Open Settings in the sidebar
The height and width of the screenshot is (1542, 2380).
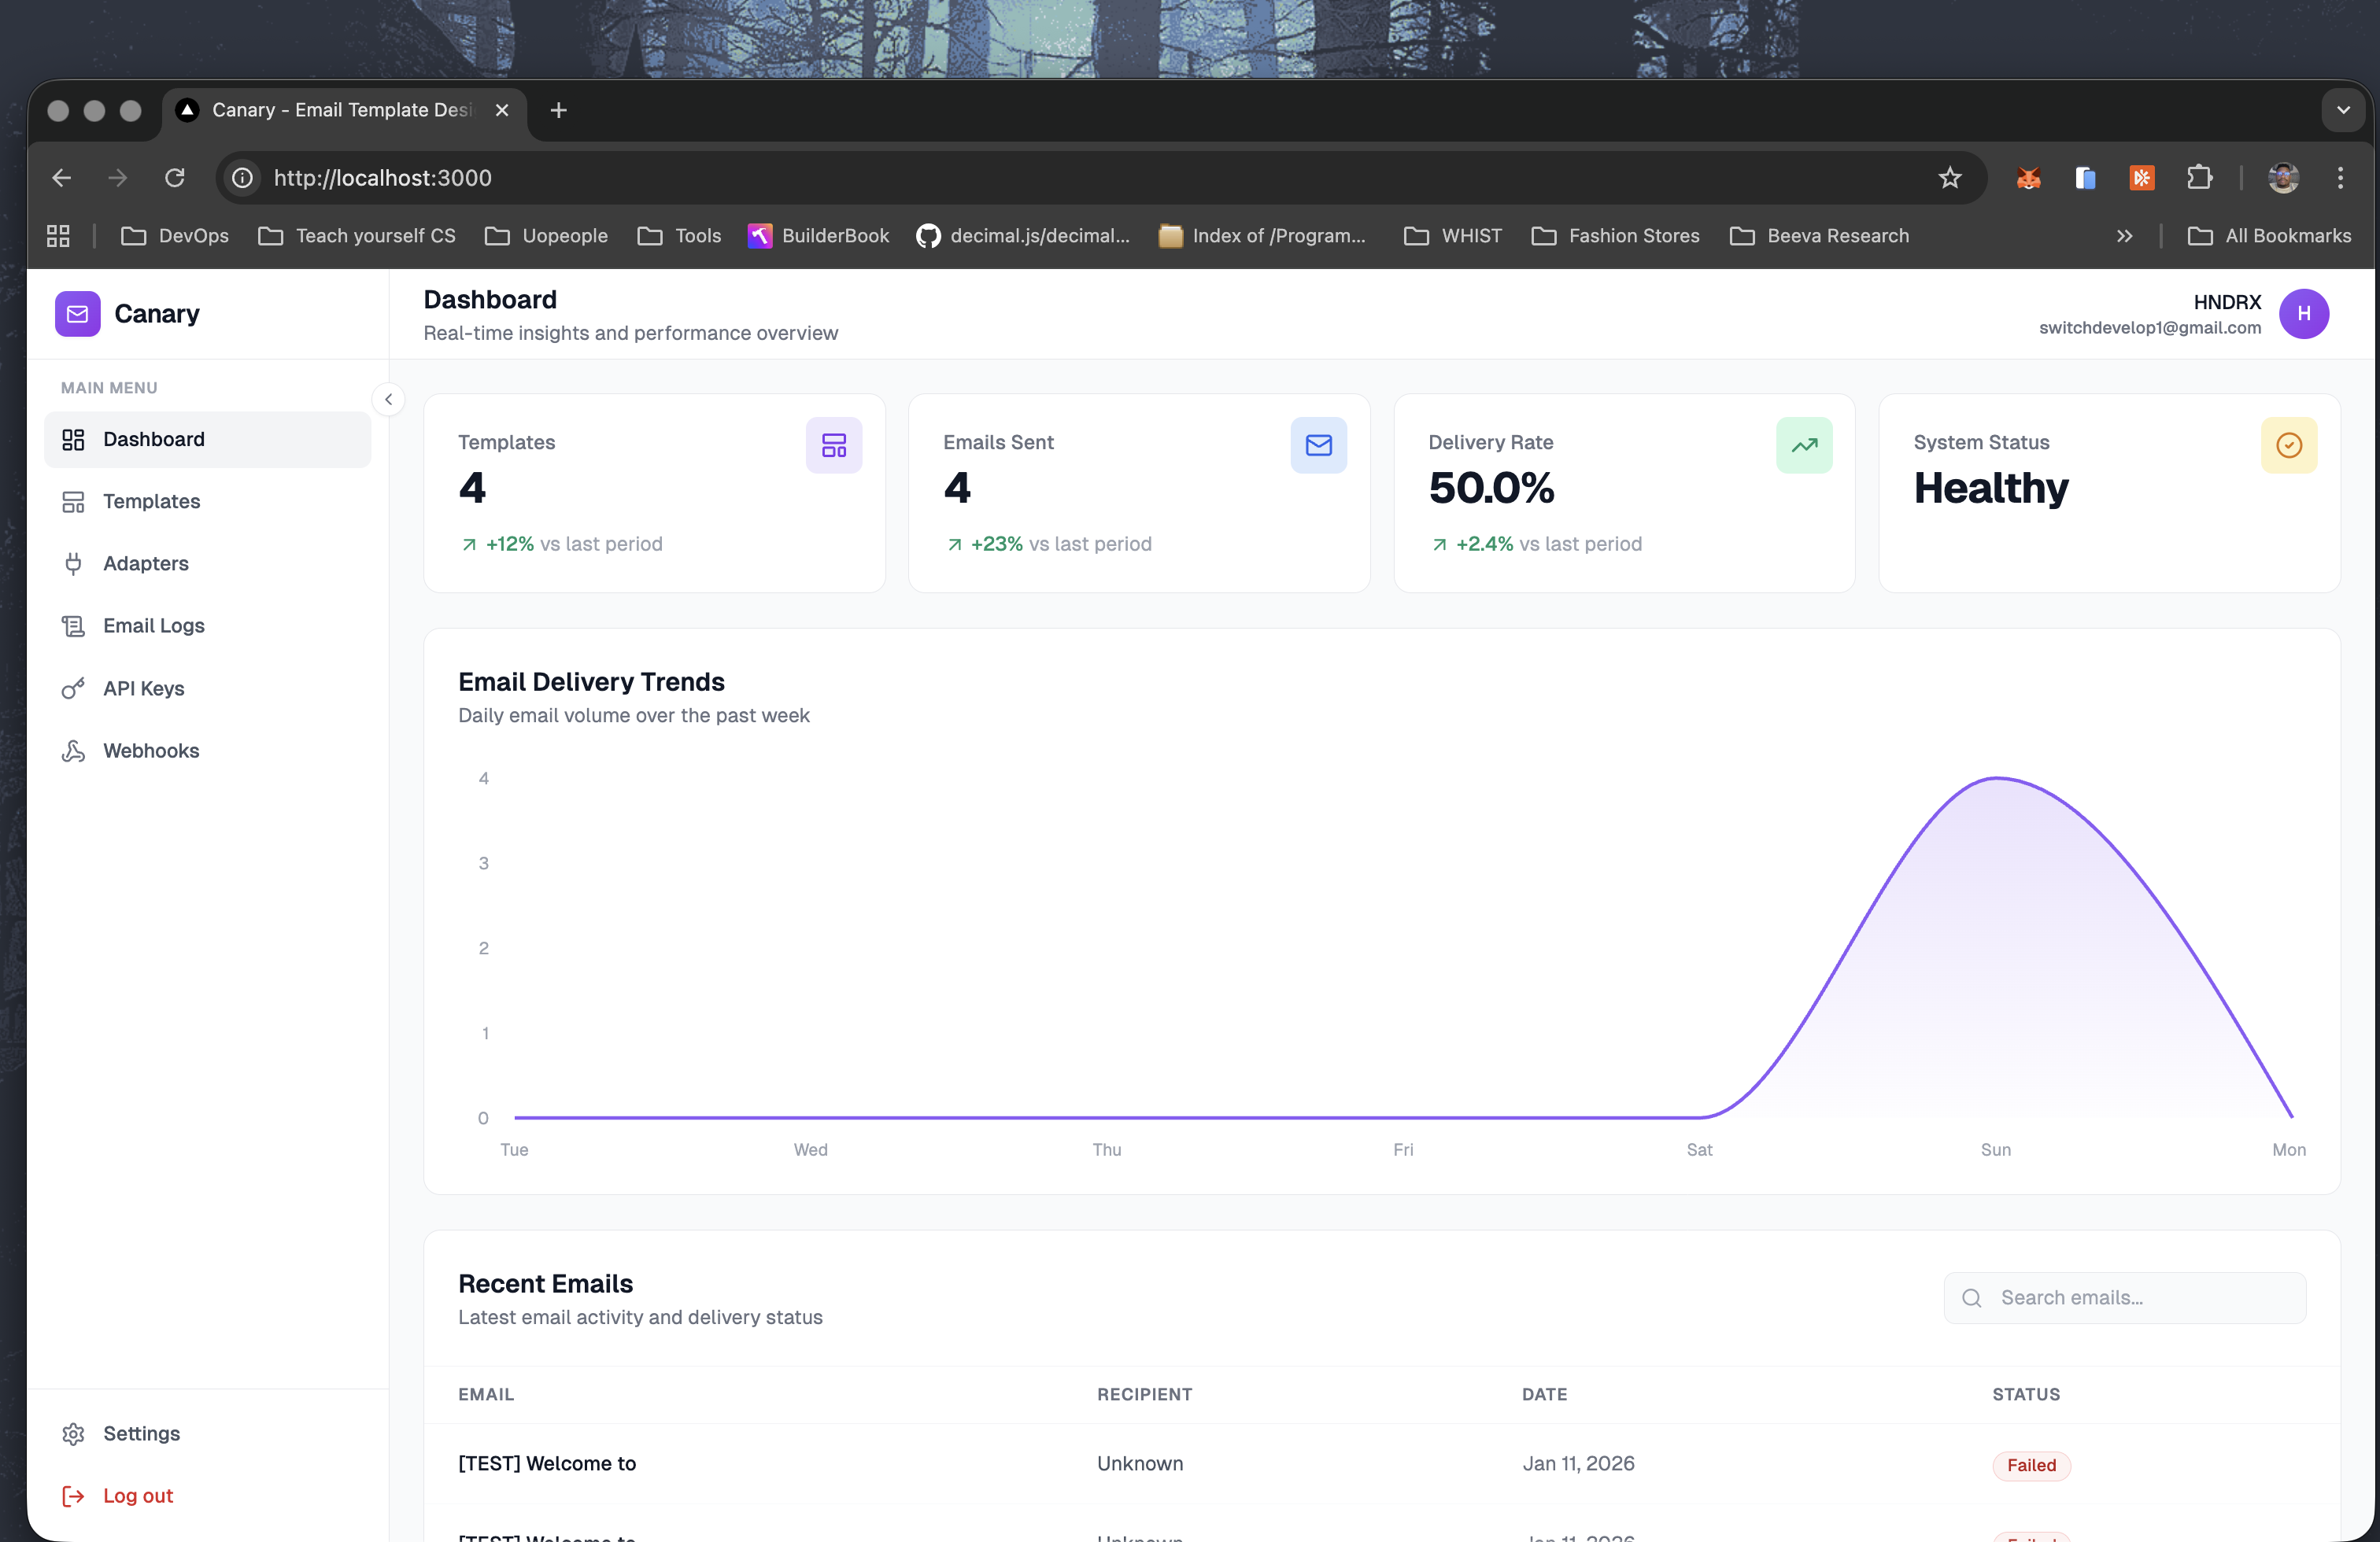141,1433
